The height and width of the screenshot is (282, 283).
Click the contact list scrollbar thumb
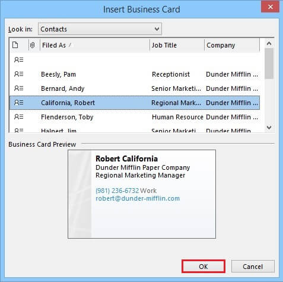click(269, 64)
